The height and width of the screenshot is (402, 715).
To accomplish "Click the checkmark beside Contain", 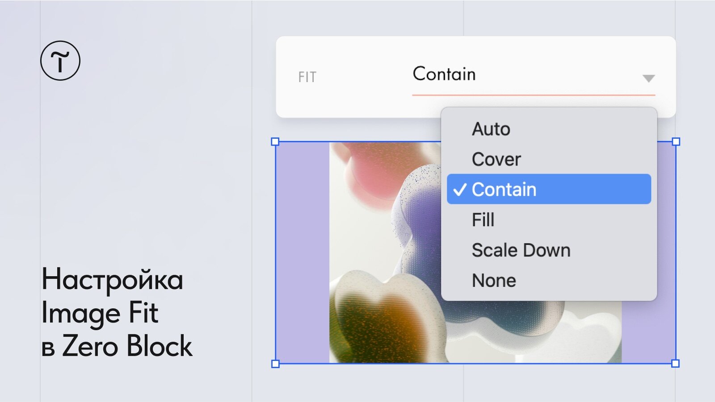I will [x=460, y=190].
